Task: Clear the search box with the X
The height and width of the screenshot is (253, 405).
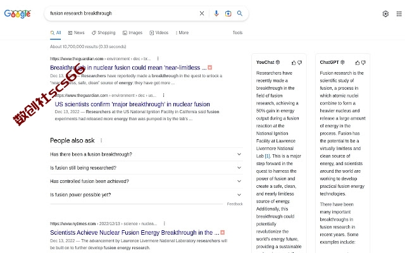Action: (x=202, y=13)
